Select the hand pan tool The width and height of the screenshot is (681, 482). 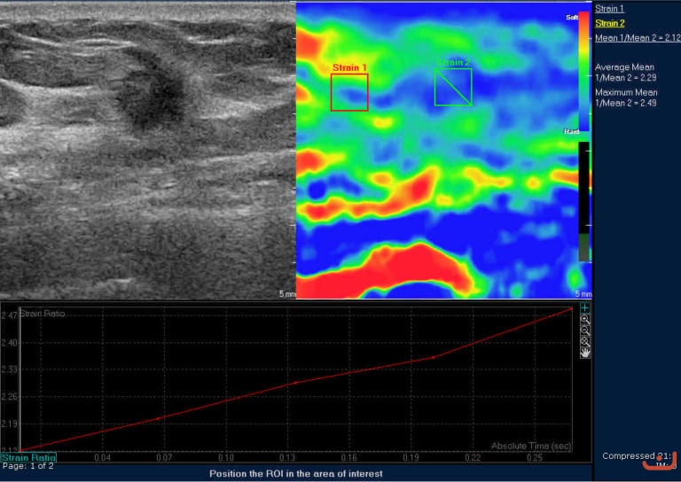(584, 353)
